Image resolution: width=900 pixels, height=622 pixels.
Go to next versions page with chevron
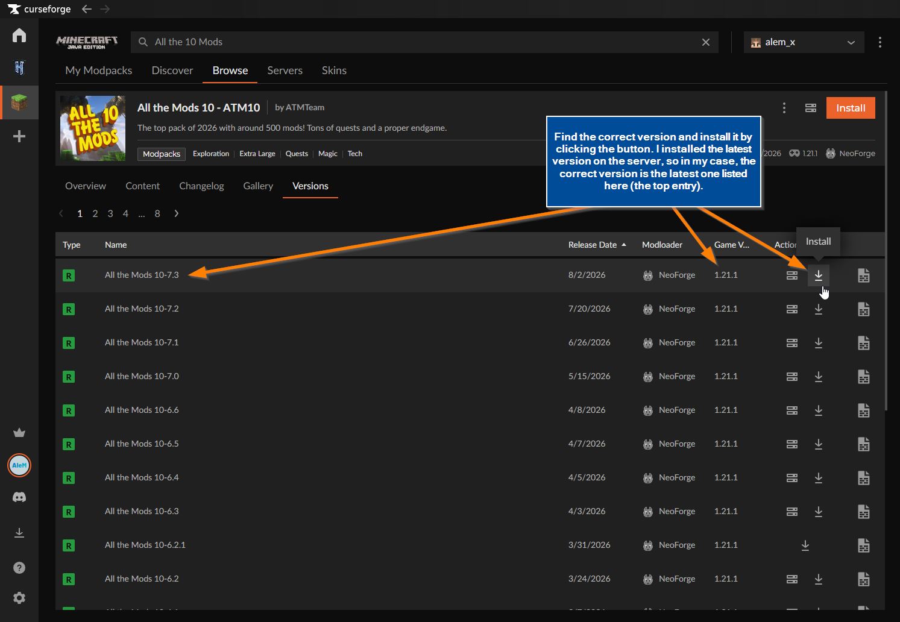coord(176,213)
